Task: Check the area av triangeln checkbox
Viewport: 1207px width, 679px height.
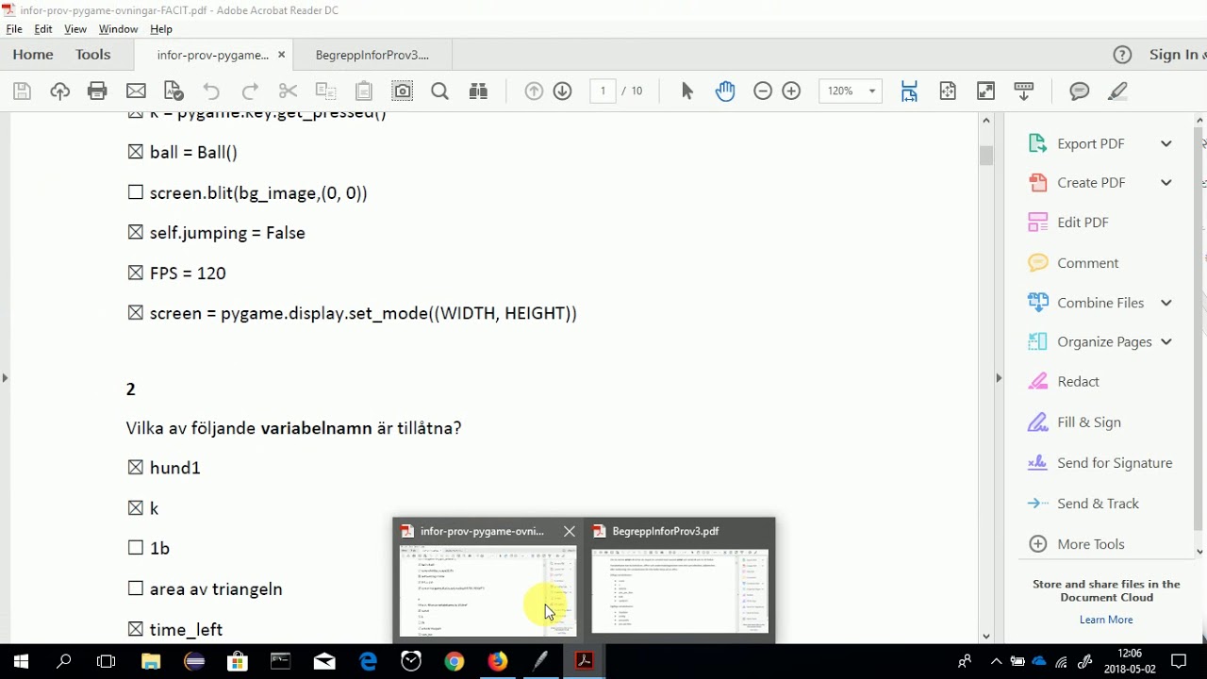Action: 136,588
